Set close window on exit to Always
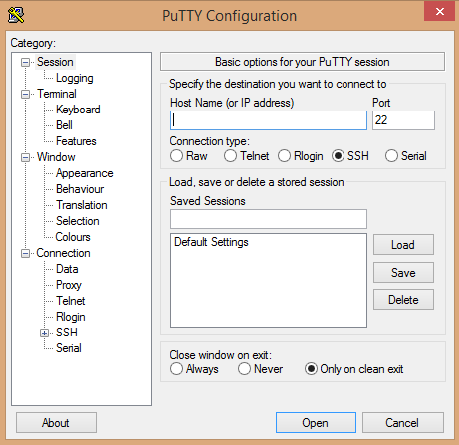Viewport: 459px width, 445px height. coord(176,369)
